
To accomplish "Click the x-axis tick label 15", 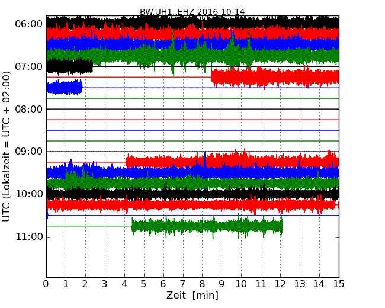I will tap(339, 284).
